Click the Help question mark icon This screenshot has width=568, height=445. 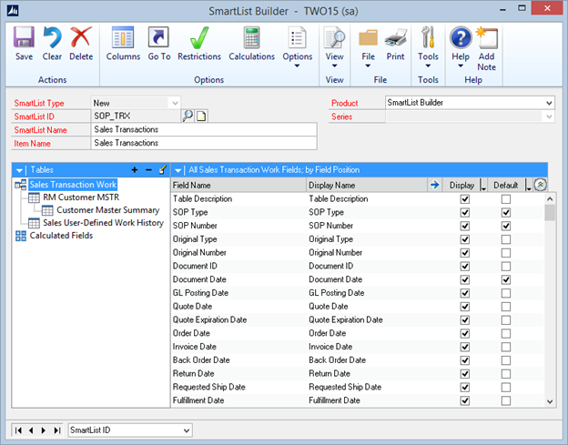[x=461, y=37]
